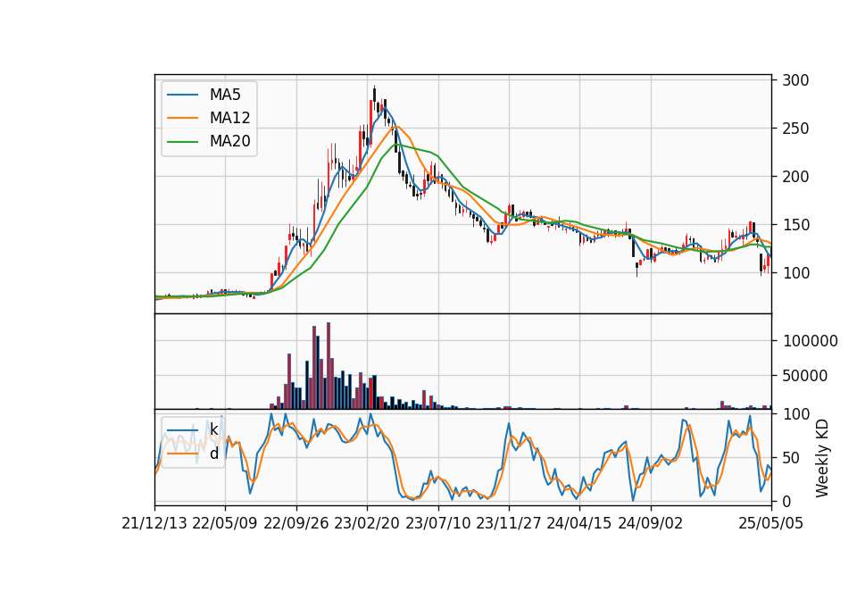Image resolution: width=857 pixels, height=616 pixels.
Task: Click the 22/09/26 date tick label
Action: 296,523
